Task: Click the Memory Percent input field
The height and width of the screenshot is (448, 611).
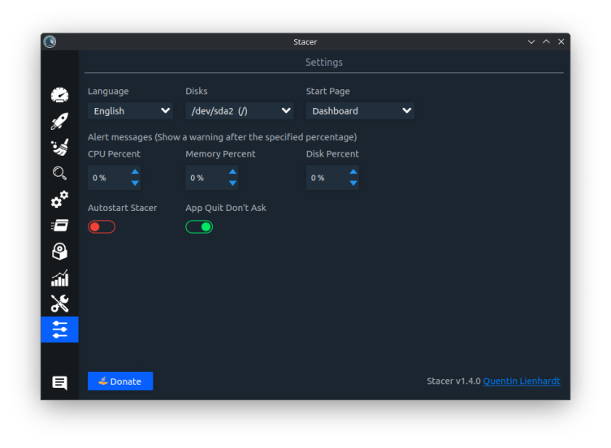Action: [204, 178]
